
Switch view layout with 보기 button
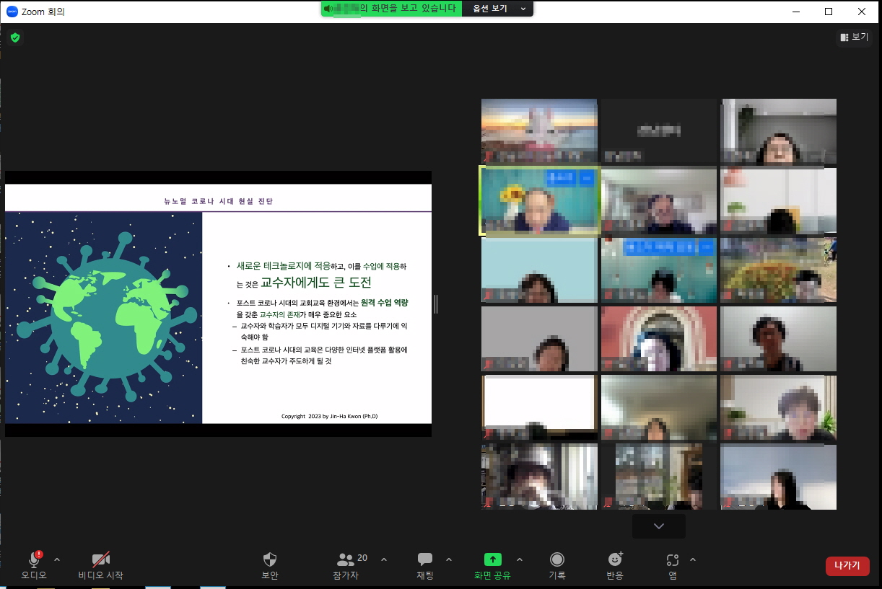(854, 37)
